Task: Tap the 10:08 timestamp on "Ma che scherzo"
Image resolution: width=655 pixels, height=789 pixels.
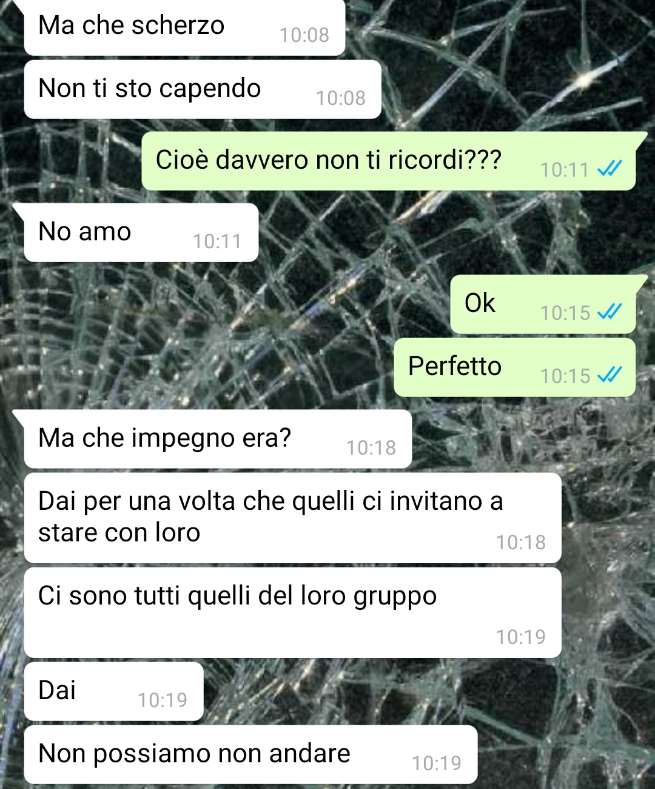Action: tap(304, 35)
